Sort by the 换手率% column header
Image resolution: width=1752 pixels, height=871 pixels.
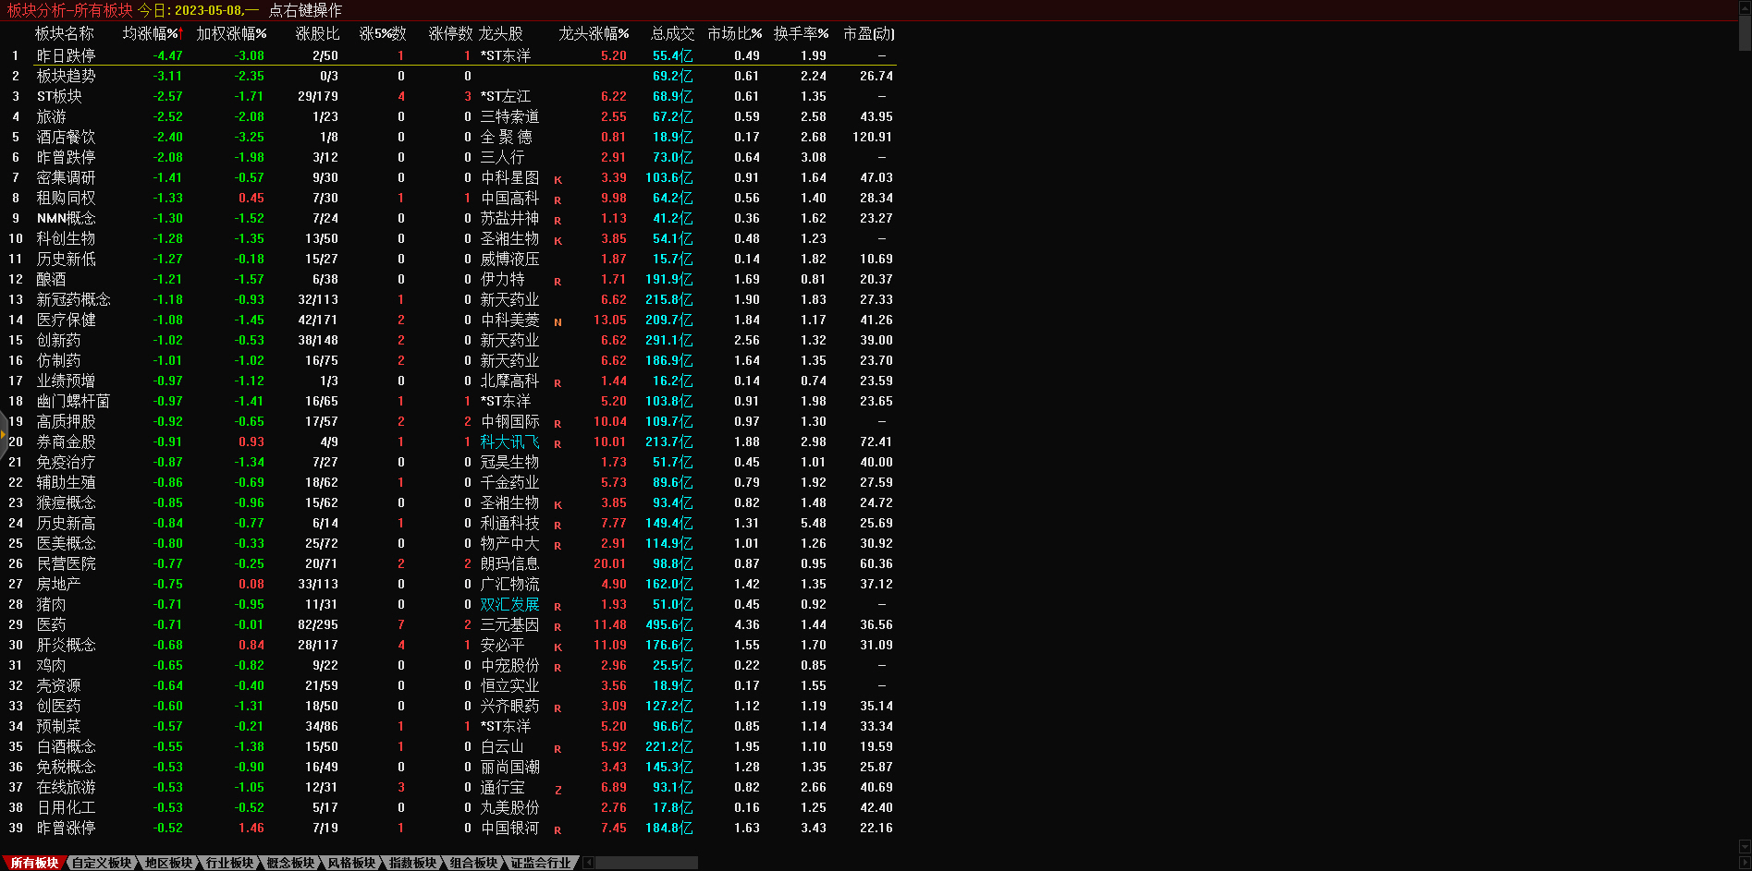pyautogui.click(x=801, y=33)
